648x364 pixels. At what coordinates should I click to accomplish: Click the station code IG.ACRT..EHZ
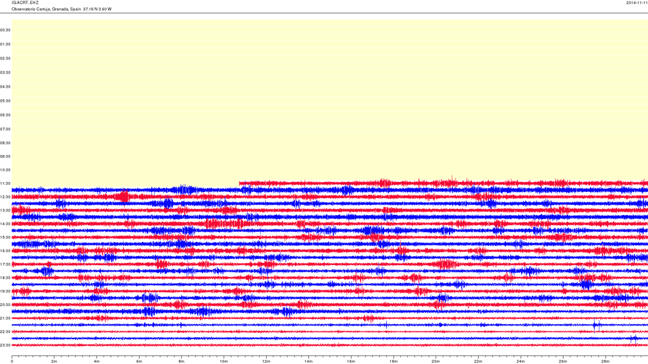pyautogui.click(x=25, y=3)
